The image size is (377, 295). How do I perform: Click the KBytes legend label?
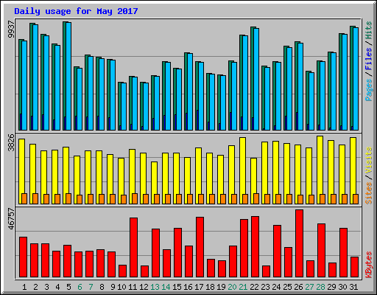(x=369, y=265)
